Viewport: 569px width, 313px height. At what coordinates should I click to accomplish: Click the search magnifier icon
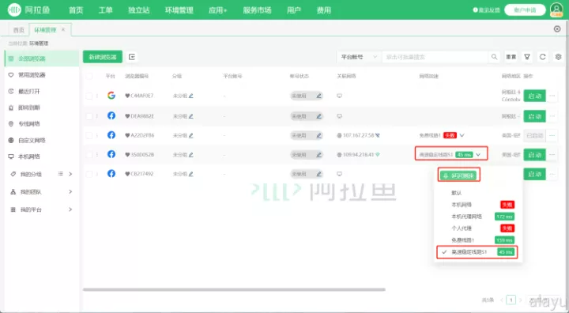tap(494, 57)
